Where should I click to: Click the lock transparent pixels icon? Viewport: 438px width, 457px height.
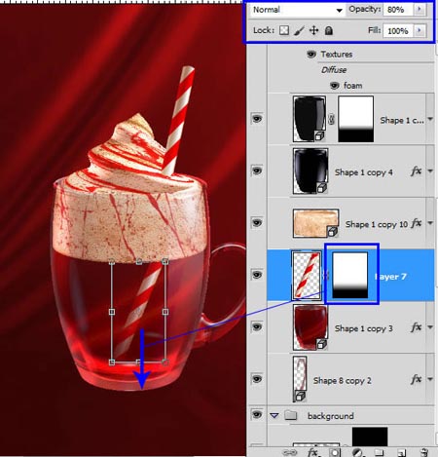pos(284,30)
